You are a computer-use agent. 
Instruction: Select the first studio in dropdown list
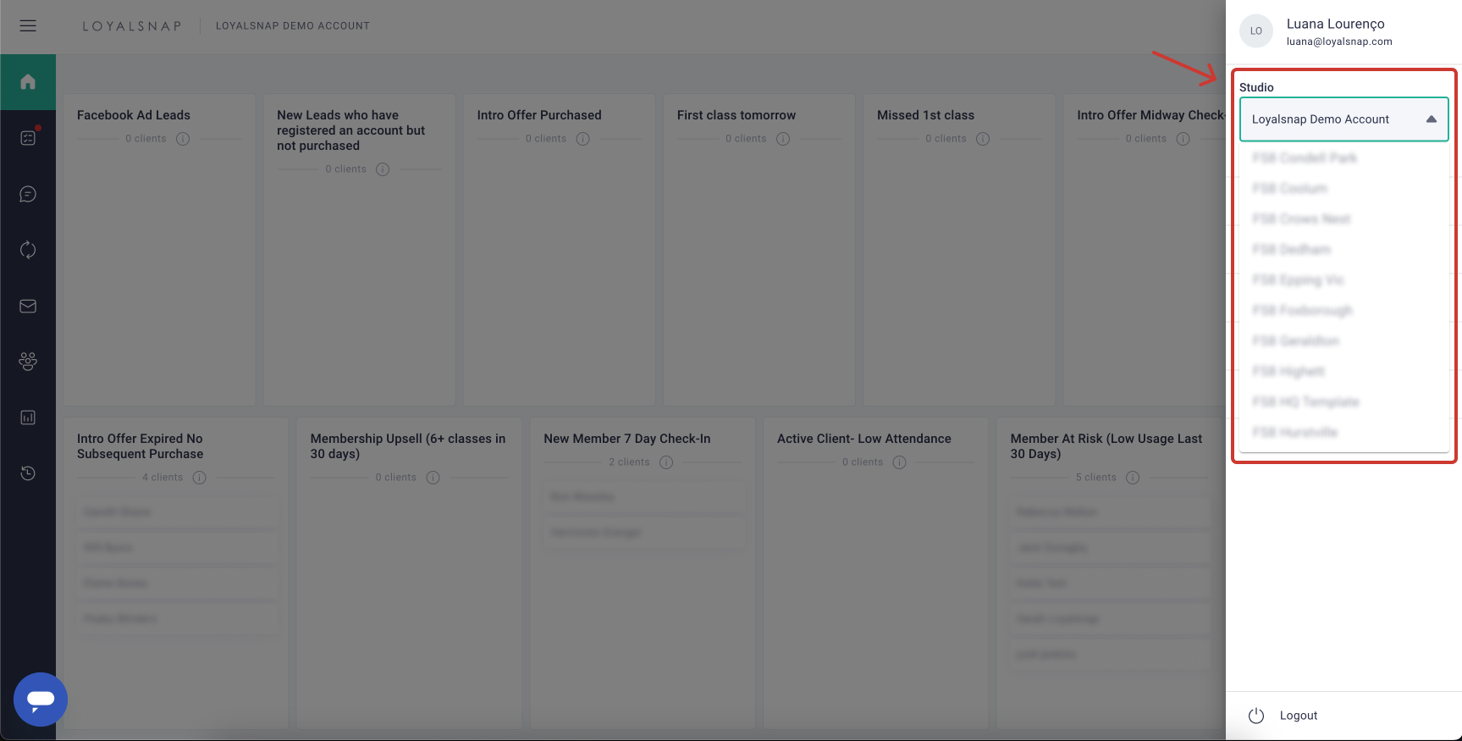[x=1305, y=158]
